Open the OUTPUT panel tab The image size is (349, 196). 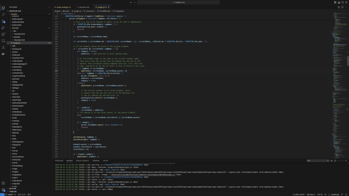click(x=69, y=161)
